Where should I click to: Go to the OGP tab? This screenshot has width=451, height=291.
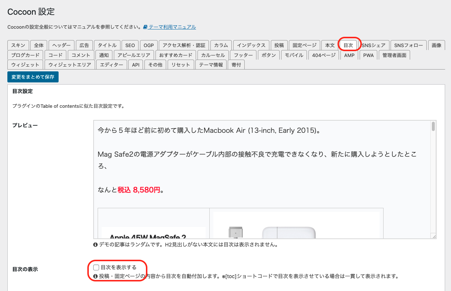coord(149,45)
